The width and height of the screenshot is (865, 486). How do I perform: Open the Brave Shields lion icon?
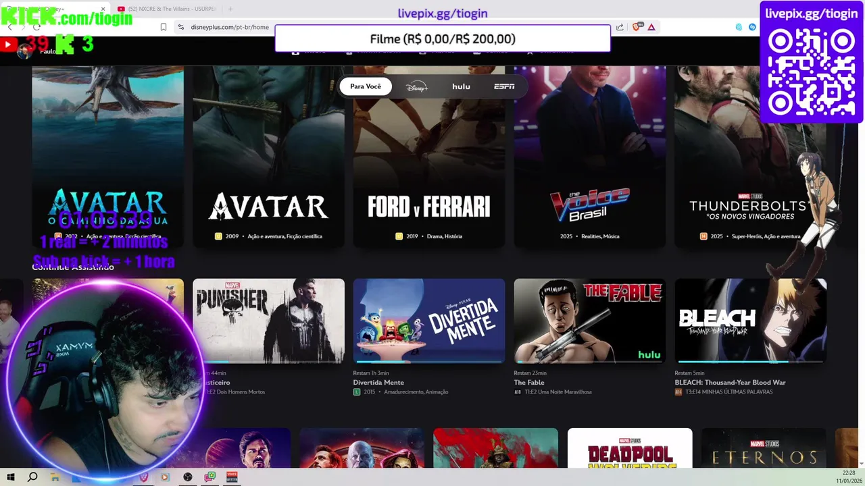click(636, 27)
